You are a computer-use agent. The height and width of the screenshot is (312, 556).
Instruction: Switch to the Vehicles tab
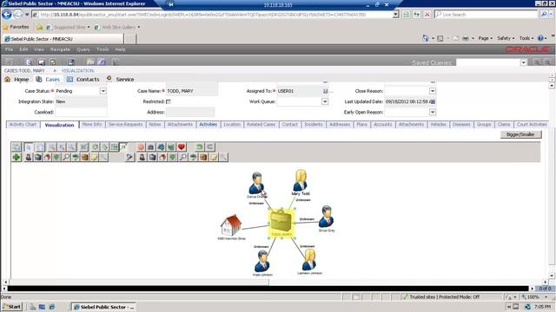coord(438,125)
